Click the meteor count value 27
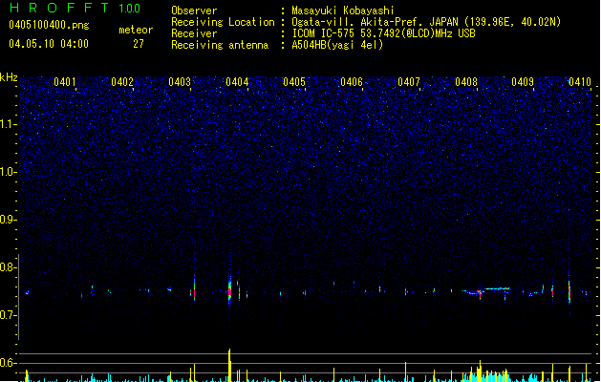The image size is (601, 382). point(139,44)
